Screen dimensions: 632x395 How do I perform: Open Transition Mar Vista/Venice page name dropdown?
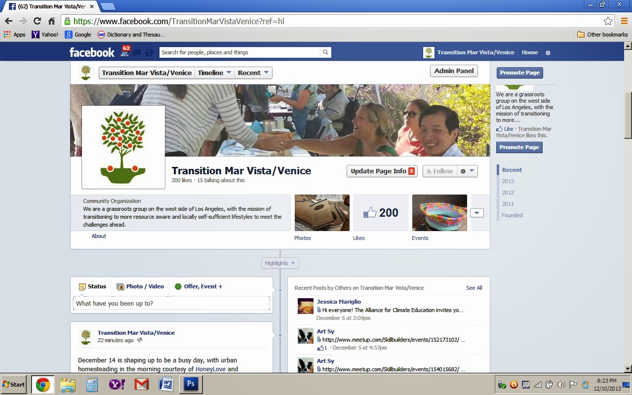[147, 73]
